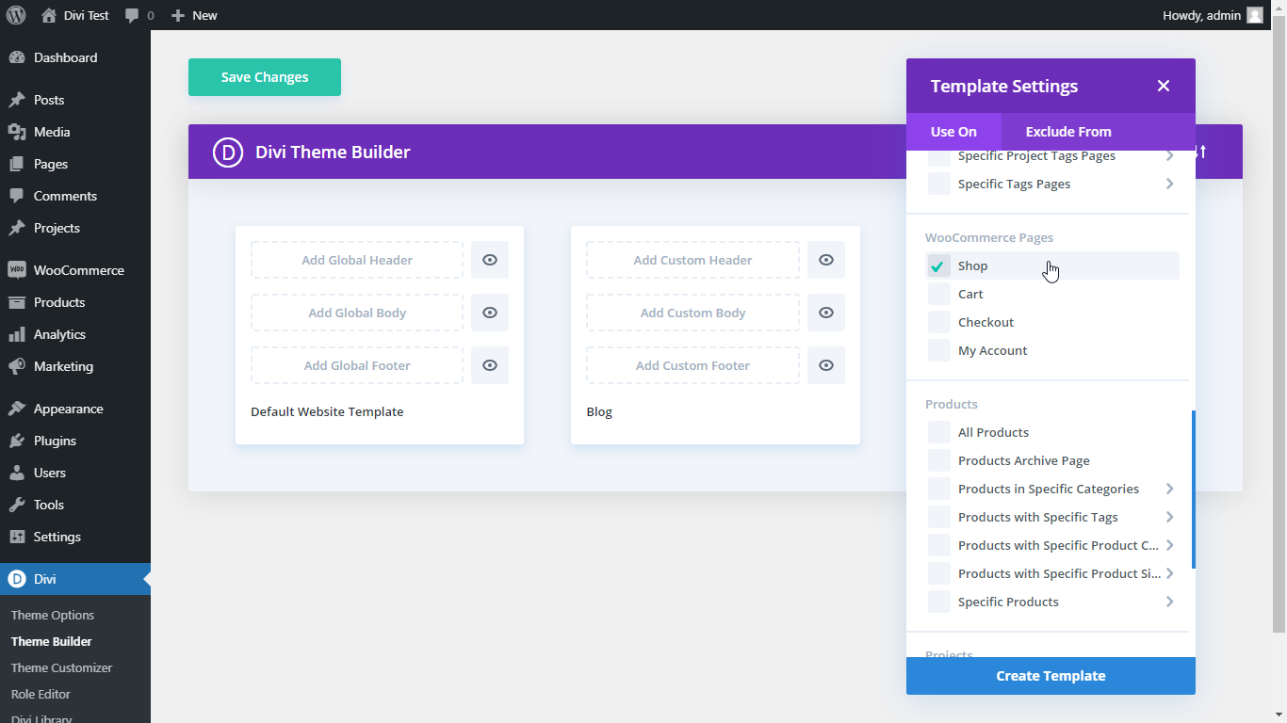
Task: Open Role Editor submenu item
Action: [41, 694]
